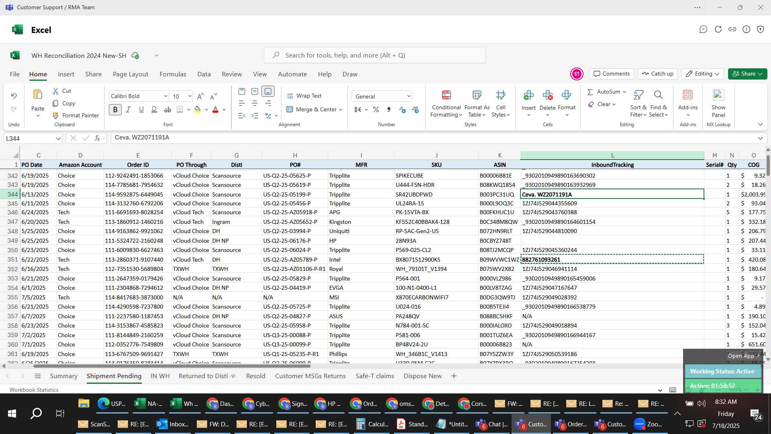Open the Editing mode dropdown
Viewport: 771px width, 434px height.
point(703,74)
